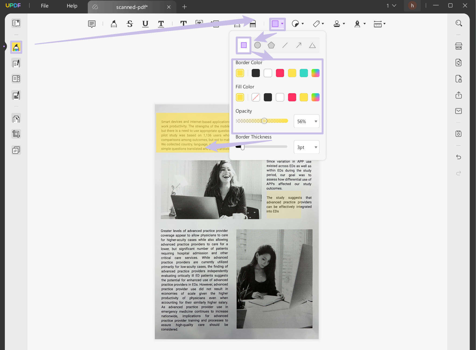
Task: Expand the stamp tool dropdown arrow
Action: coord(344,24)
